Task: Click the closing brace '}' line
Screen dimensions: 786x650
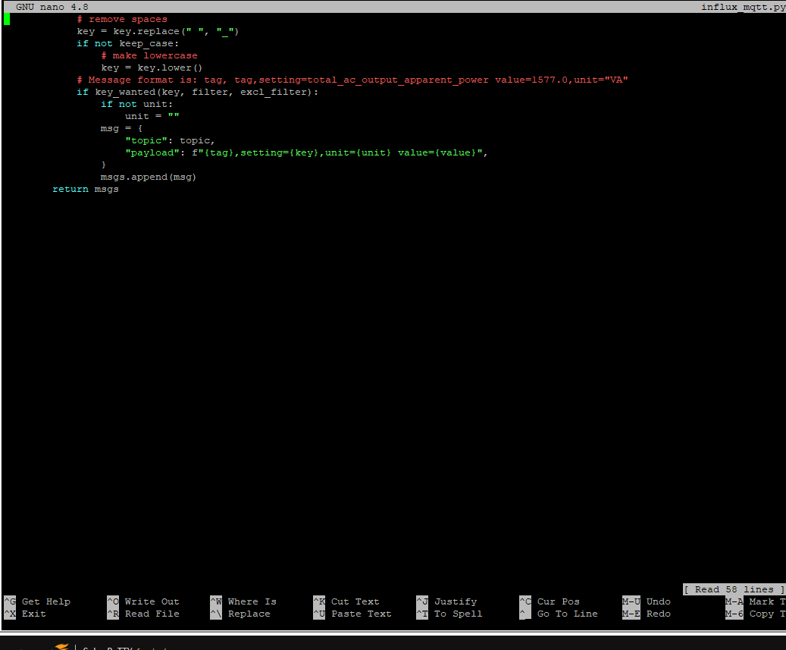Action: point(104,165)
